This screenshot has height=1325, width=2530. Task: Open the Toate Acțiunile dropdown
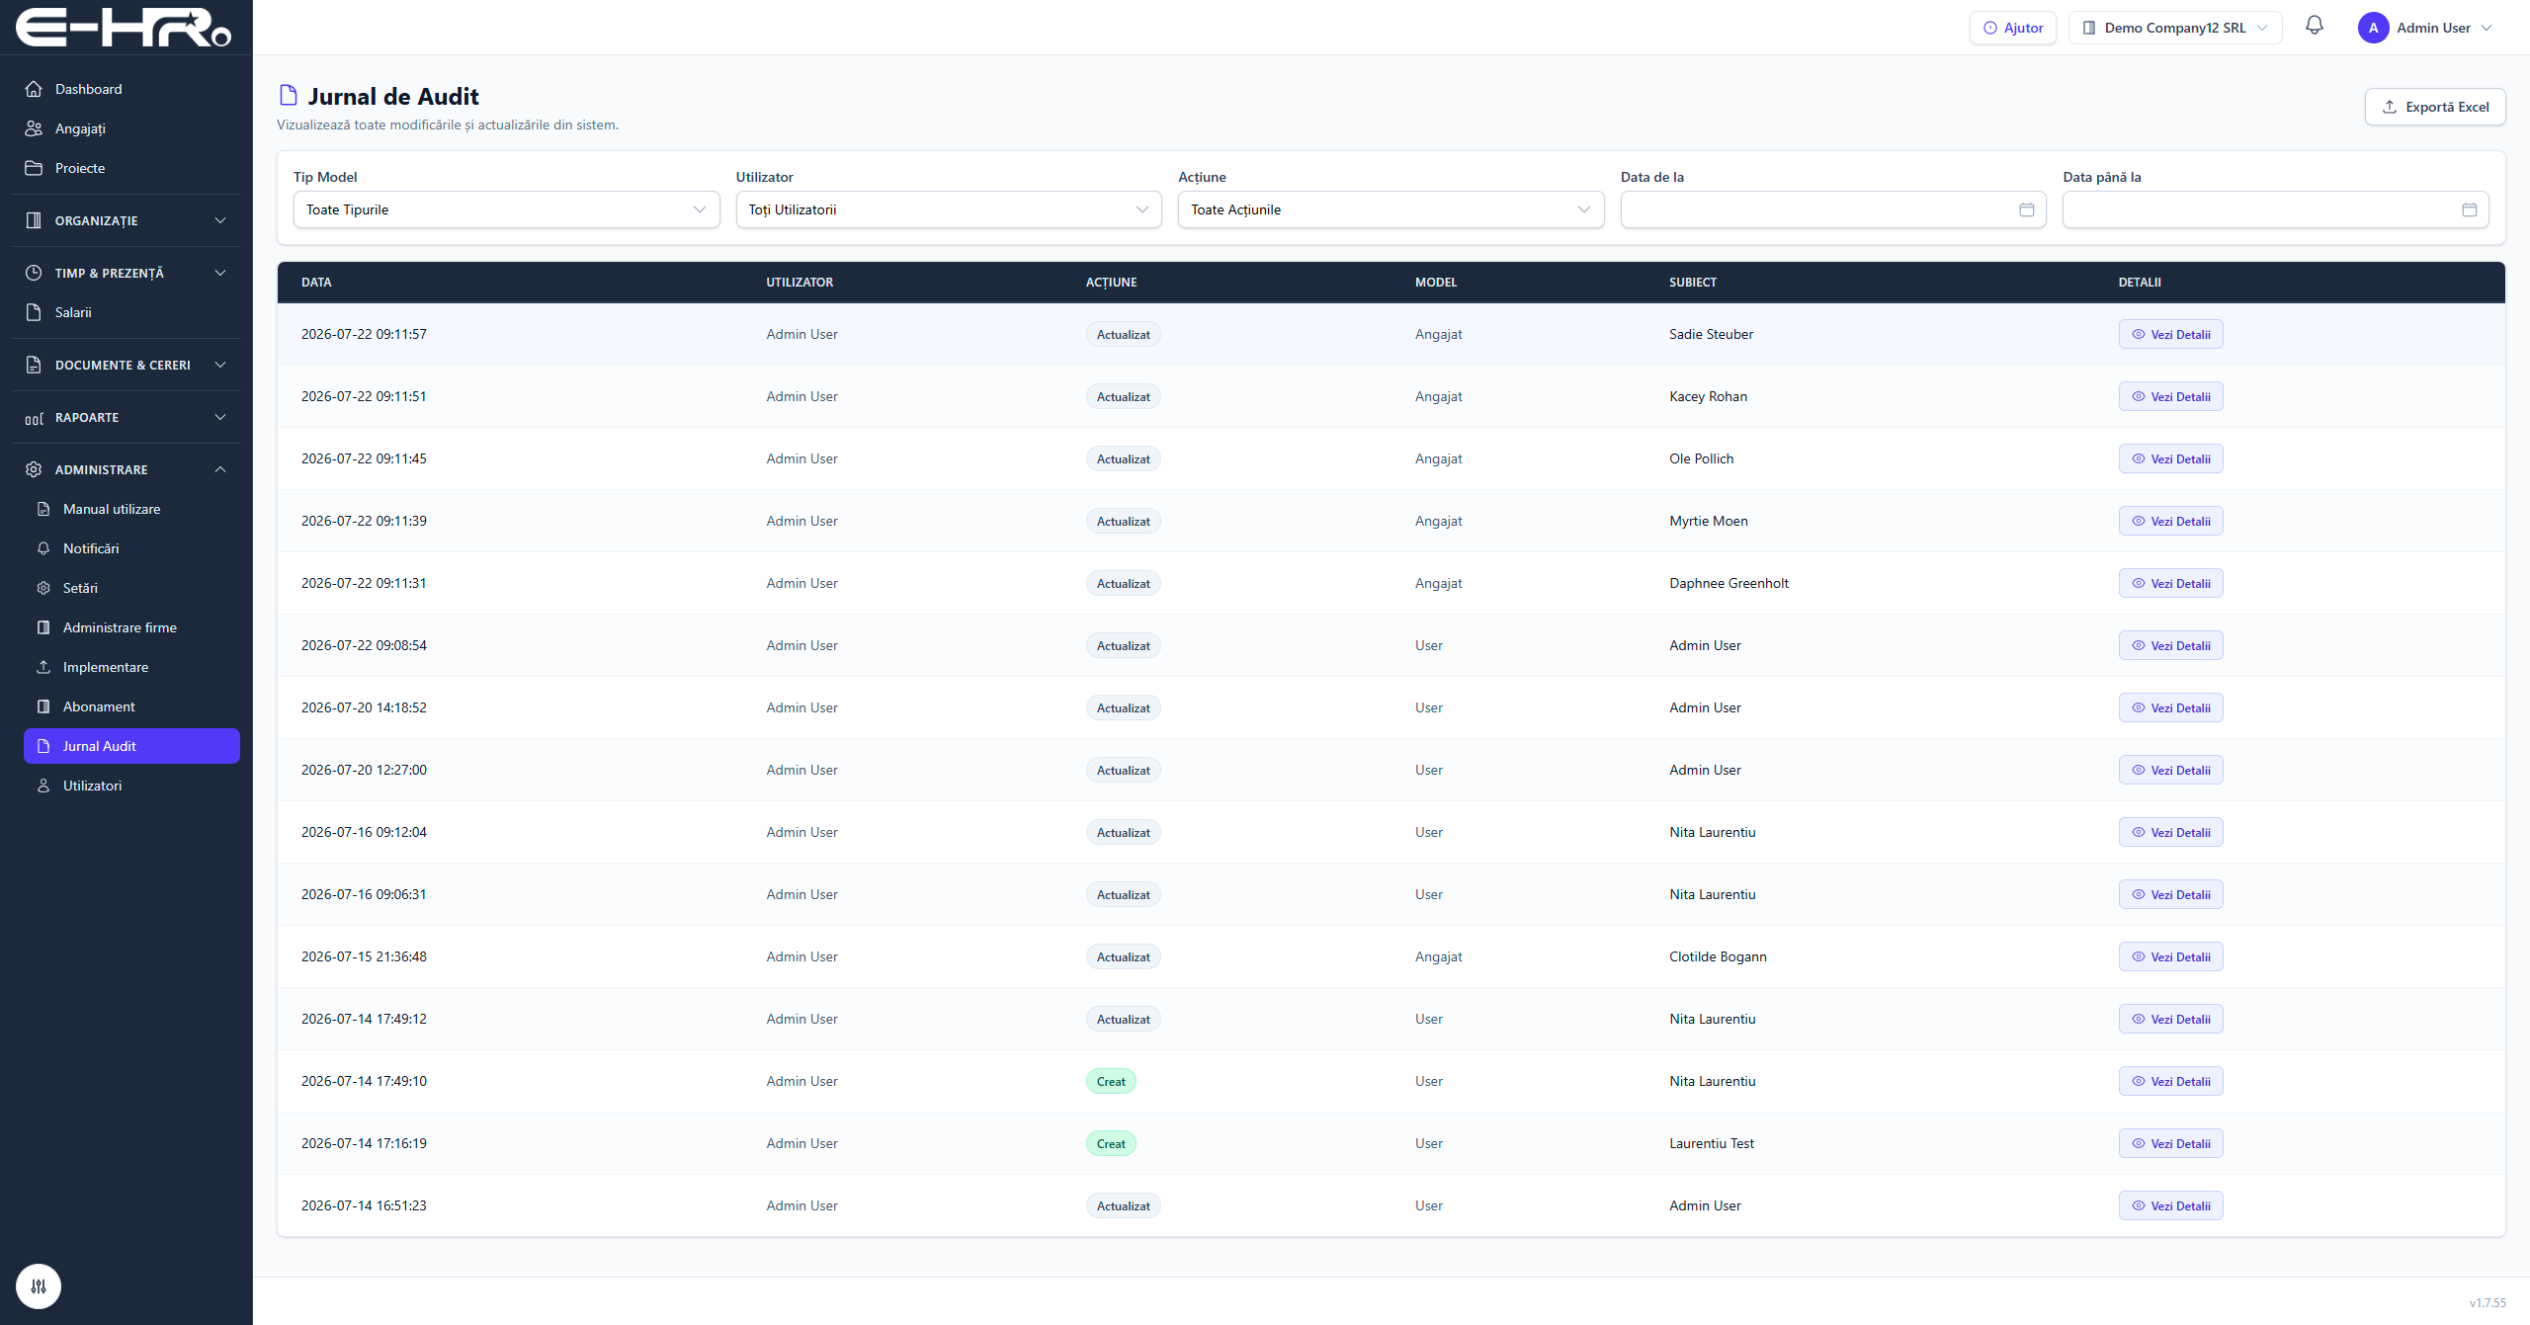(x=1391, y=209)
